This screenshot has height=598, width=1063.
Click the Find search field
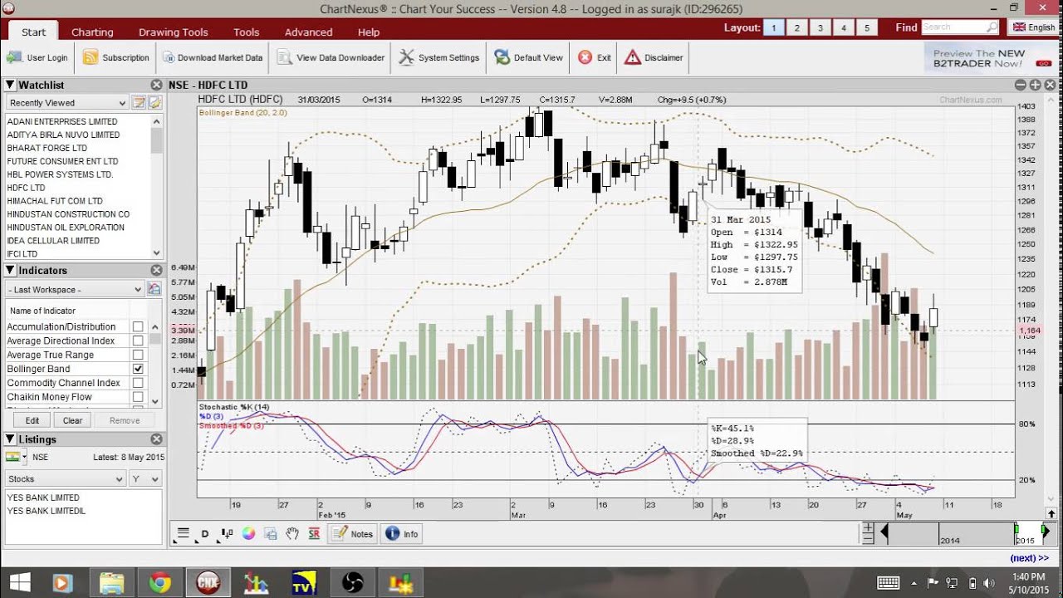960,27
